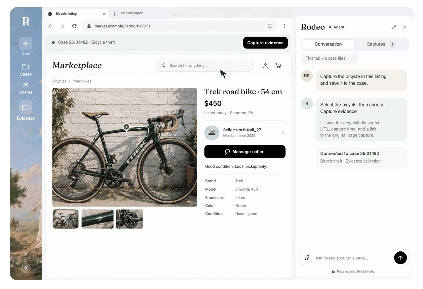Click the Capture evidence button
This screenshot has height=289, width=423.
pyautogui.click(x=265, y=43)
